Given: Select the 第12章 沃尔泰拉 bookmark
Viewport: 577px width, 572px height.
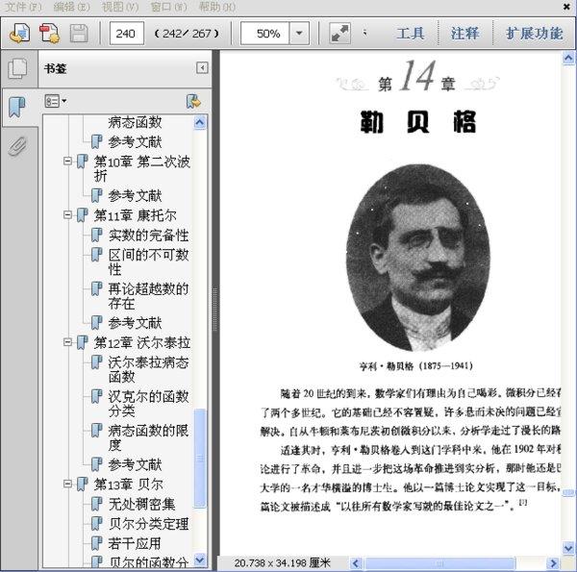Looking at the screenshot, I should pyautogui.click(x=142, y=342).
